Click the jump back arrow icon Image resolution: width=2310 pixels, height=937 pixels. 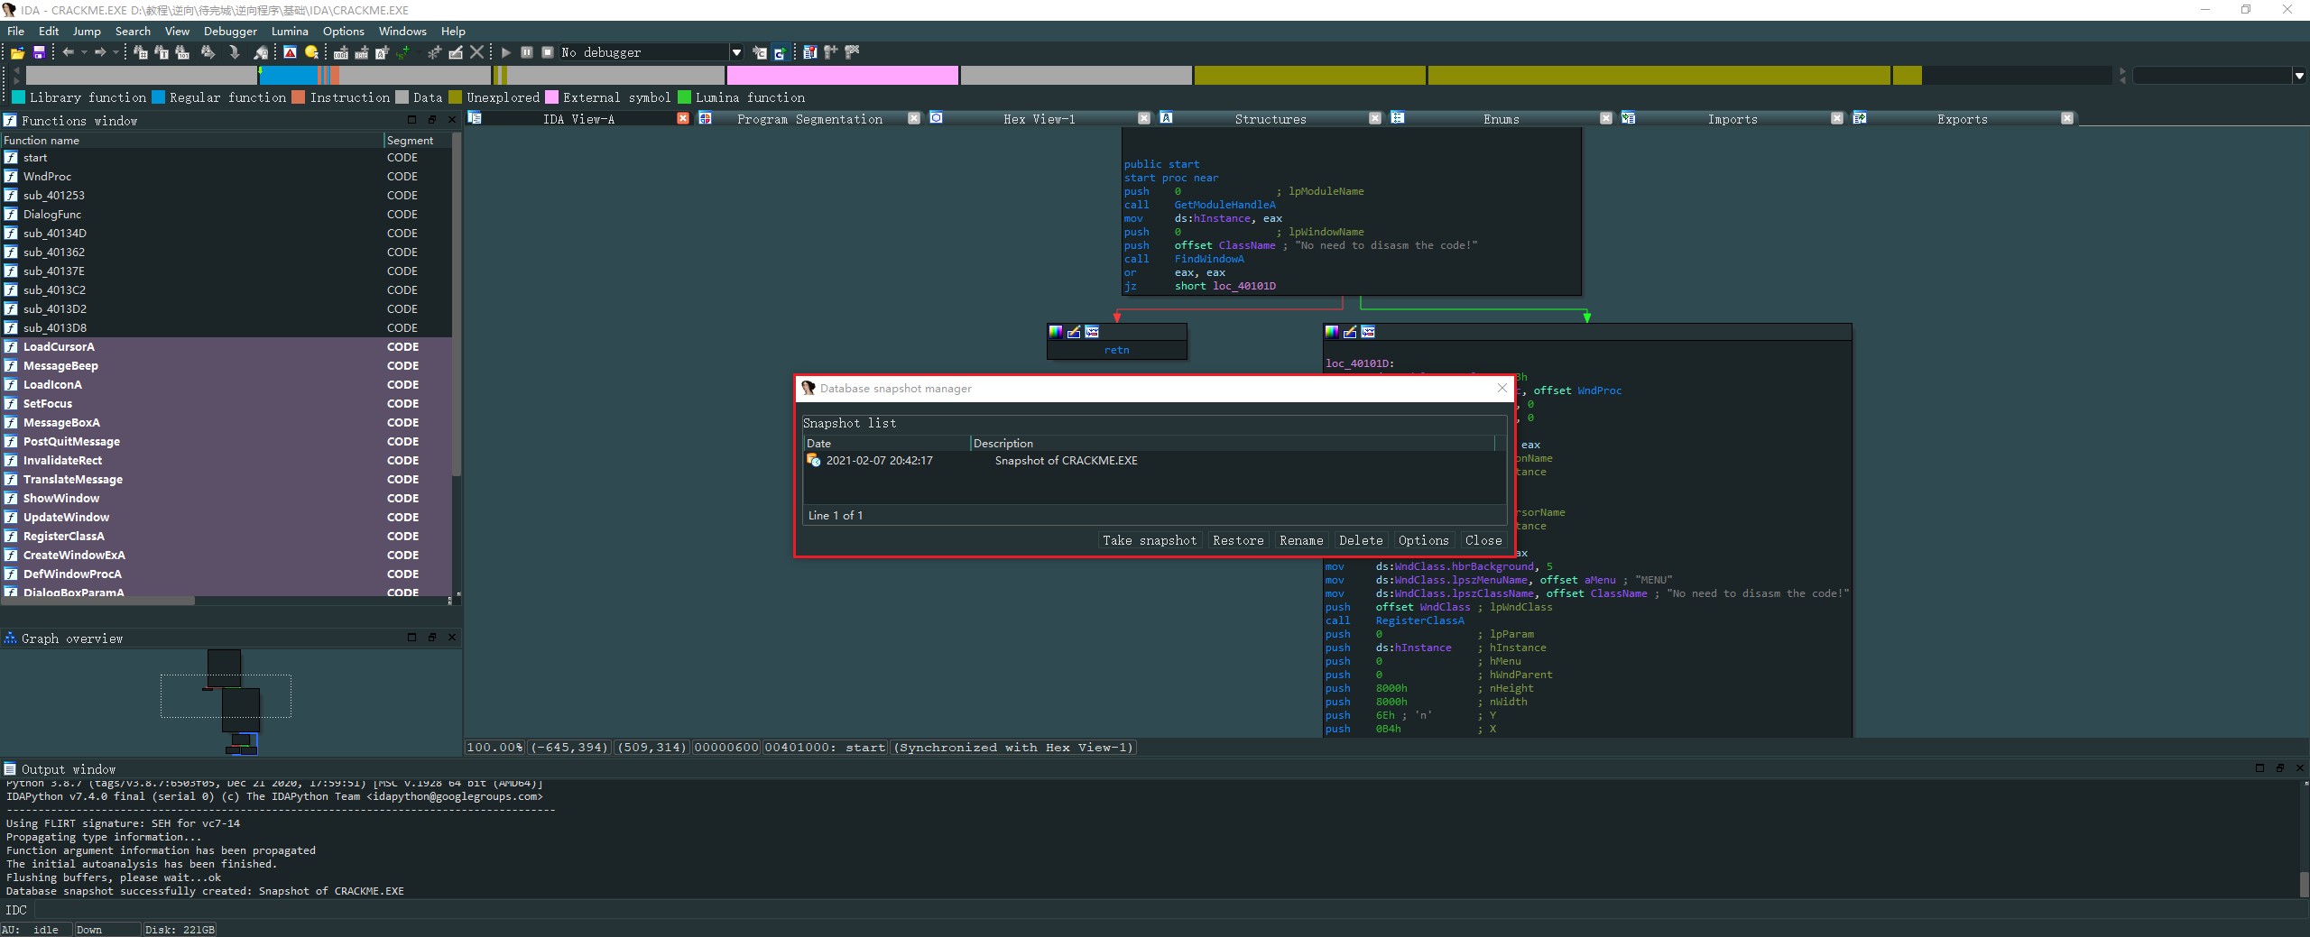pos(68,53)
